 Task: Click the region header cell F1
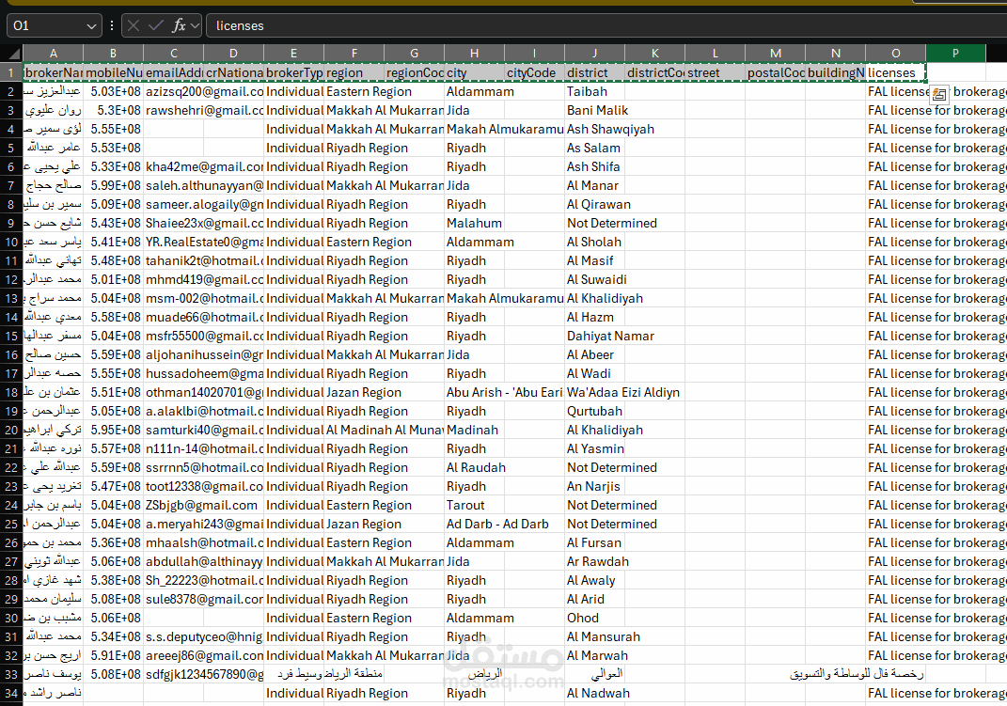pyautogui.click(x=354, y=72)
